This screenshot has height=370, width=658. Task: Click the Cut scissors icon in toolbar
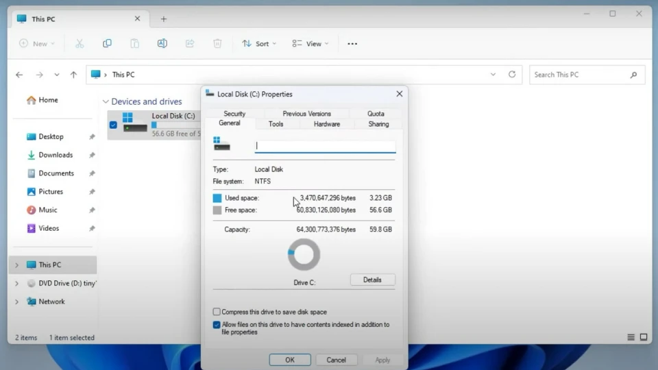coord(80,43)
